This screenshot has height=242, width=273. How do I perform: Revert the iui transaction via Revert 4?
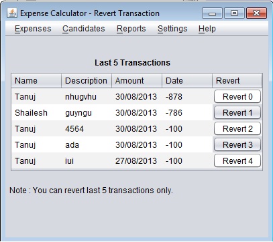click(237, 160)
